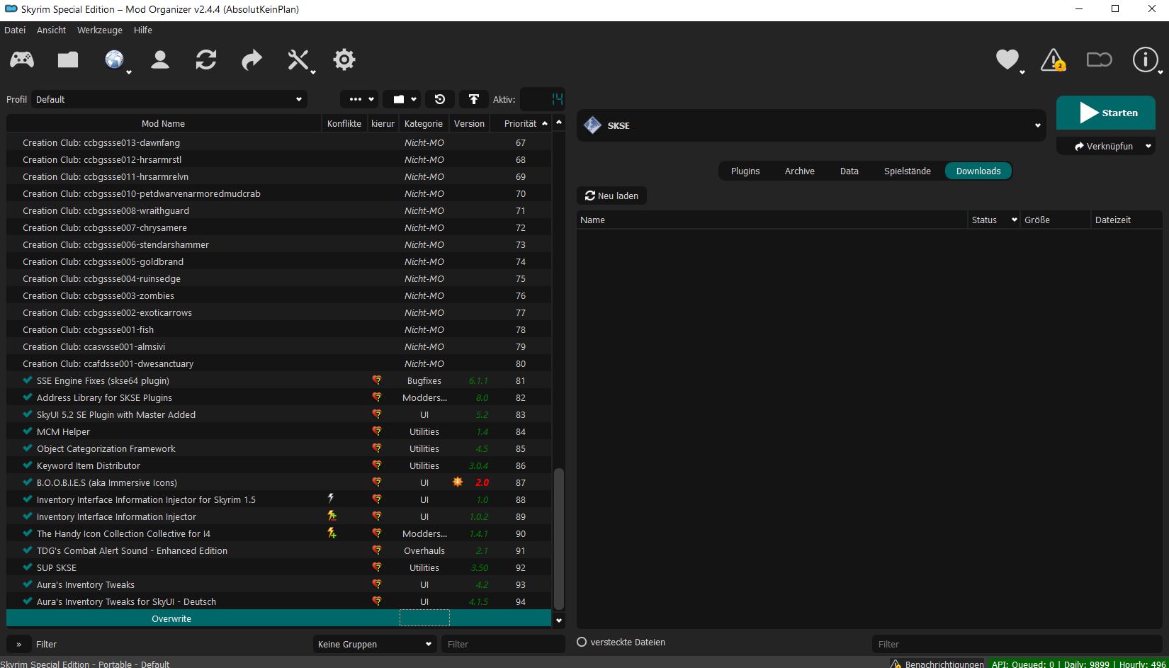Toggle TDG's Combat Alert Sound checkbox

[x=28, y=550]
